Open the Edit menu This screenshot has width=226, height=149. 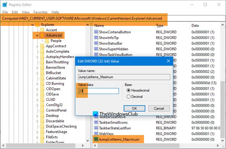pos(15,12)
